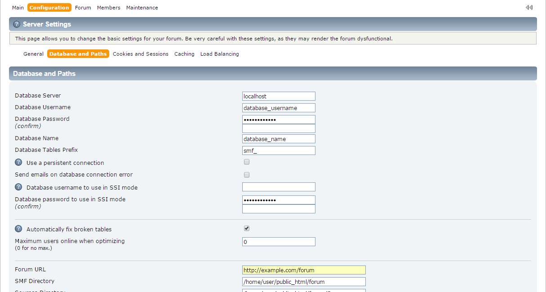
Task: Select the Configuration menu button
Action: (49, 7)
